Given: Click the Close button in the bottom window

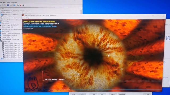Looking at the screenshot, I should tap(147, 94).
